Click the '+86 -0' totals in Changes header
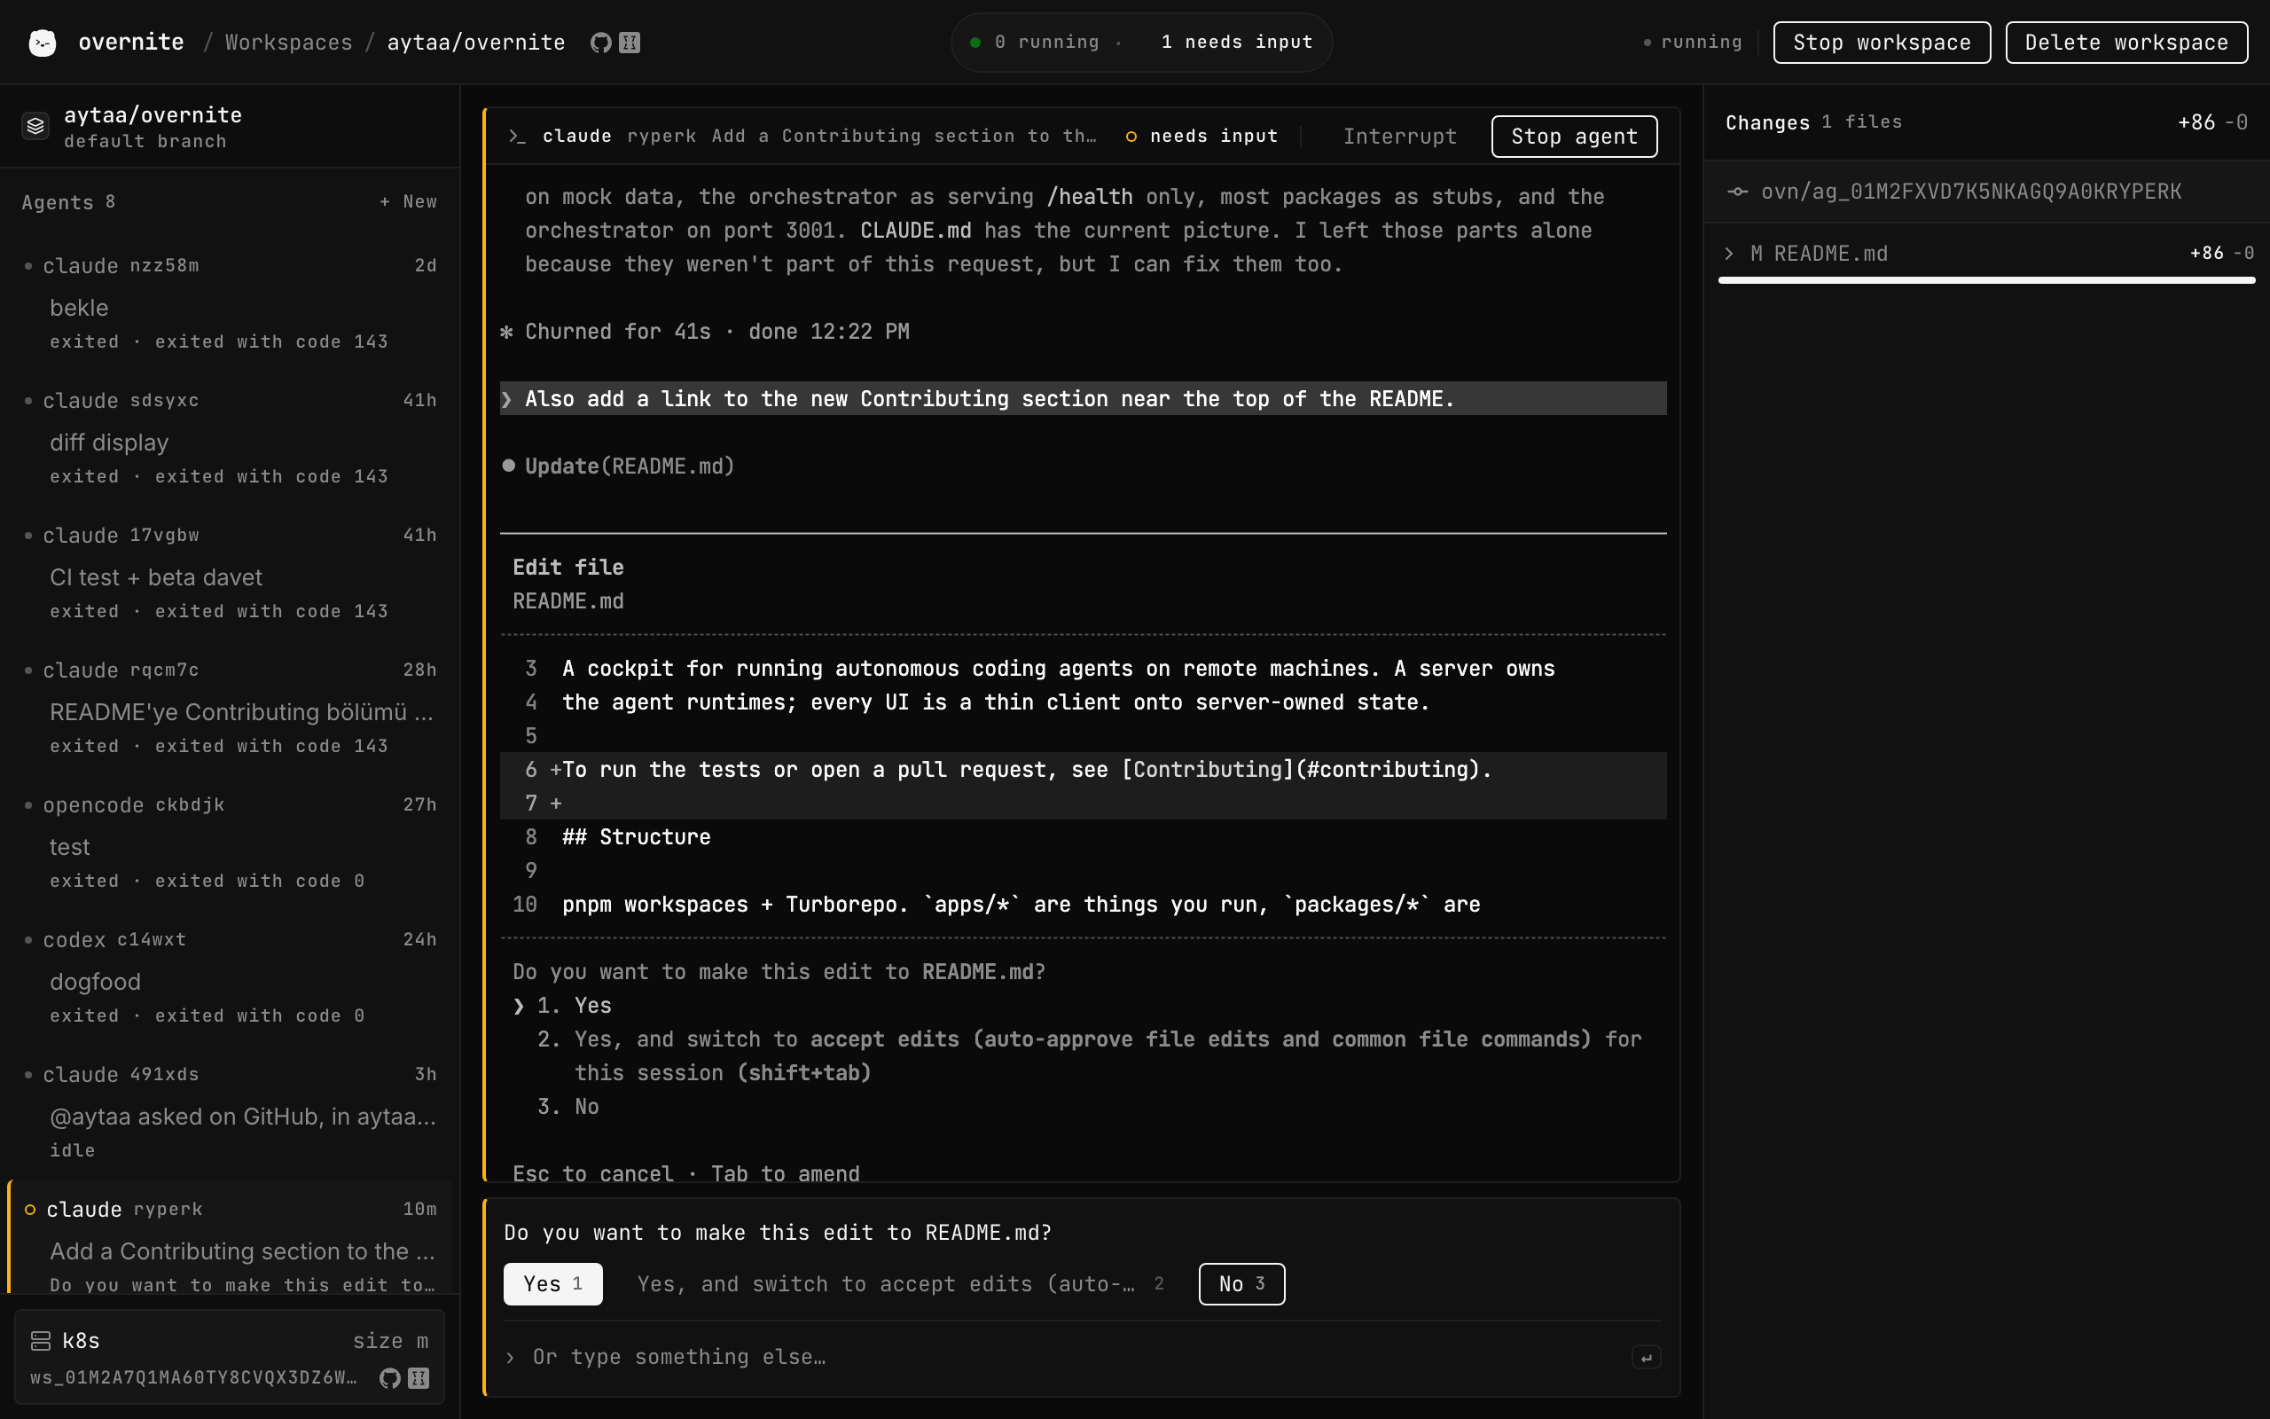Image resolution: width=2270 pixels, height=1419 pixels. 2212,122
